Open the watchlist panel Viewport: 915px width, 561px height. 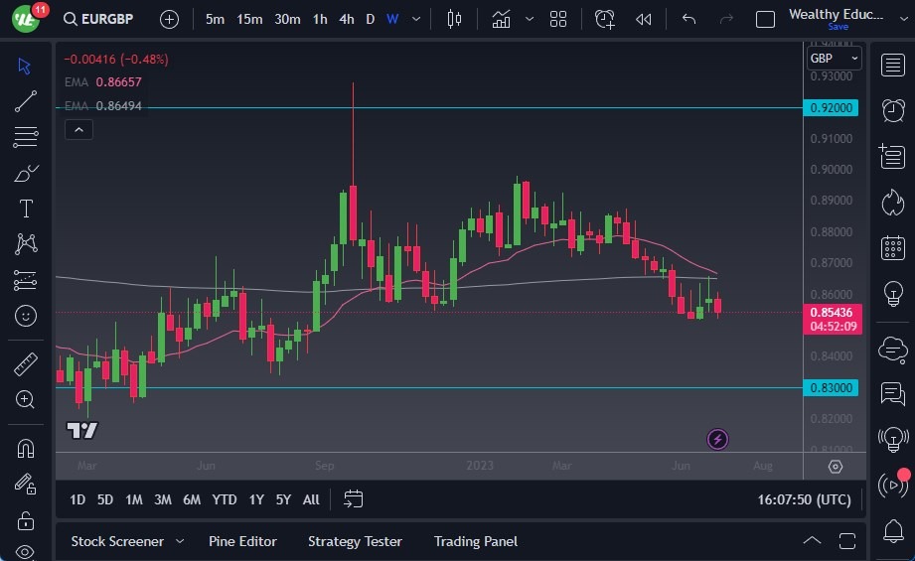click(x=893, y=66)
